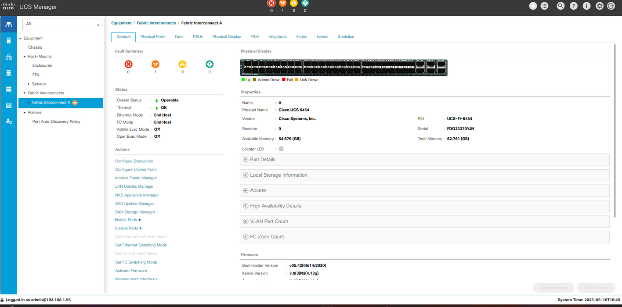Open the Internal Fabric Manager link
622x307 pixels.
(x=136, y=178)
